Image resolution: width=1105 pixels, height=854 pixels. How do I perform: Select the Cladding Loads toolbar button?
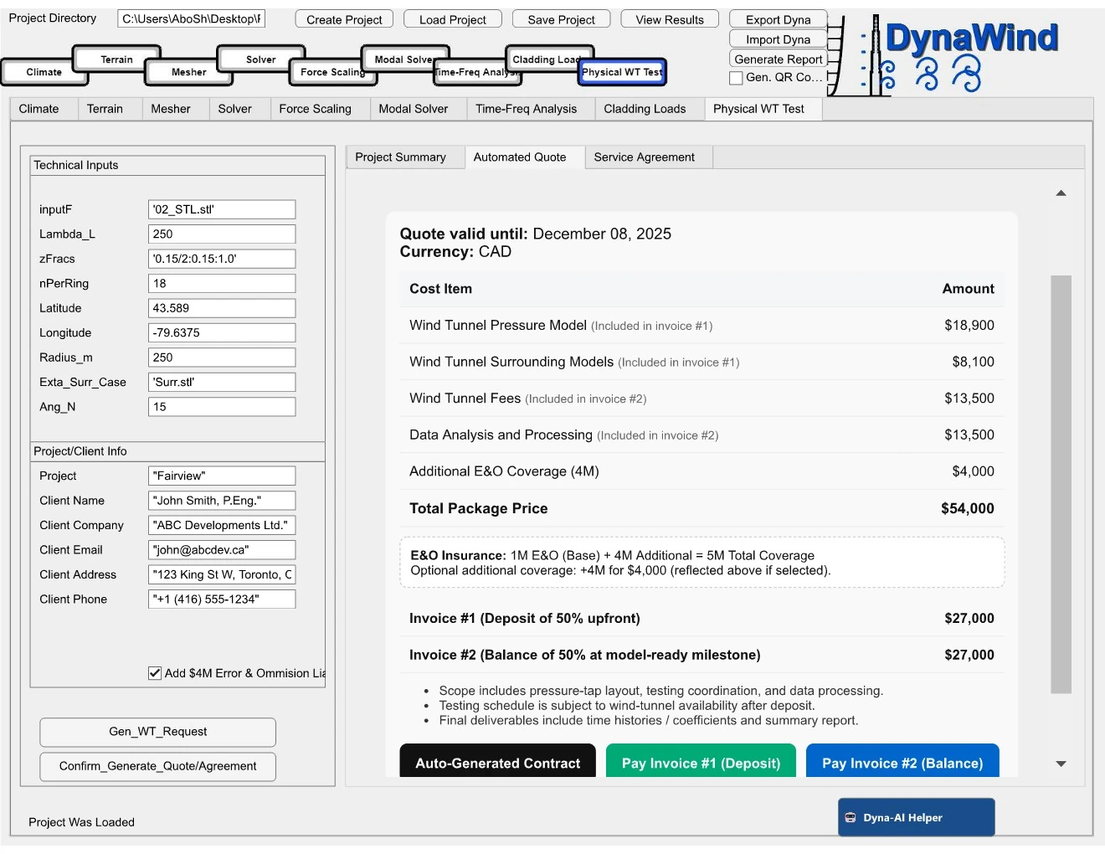coord(548,59)
